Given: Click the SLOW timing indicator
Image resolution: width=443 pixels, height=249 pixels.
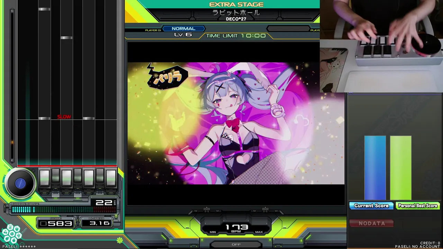Looking at the screenshot, I should click(64, 117).
